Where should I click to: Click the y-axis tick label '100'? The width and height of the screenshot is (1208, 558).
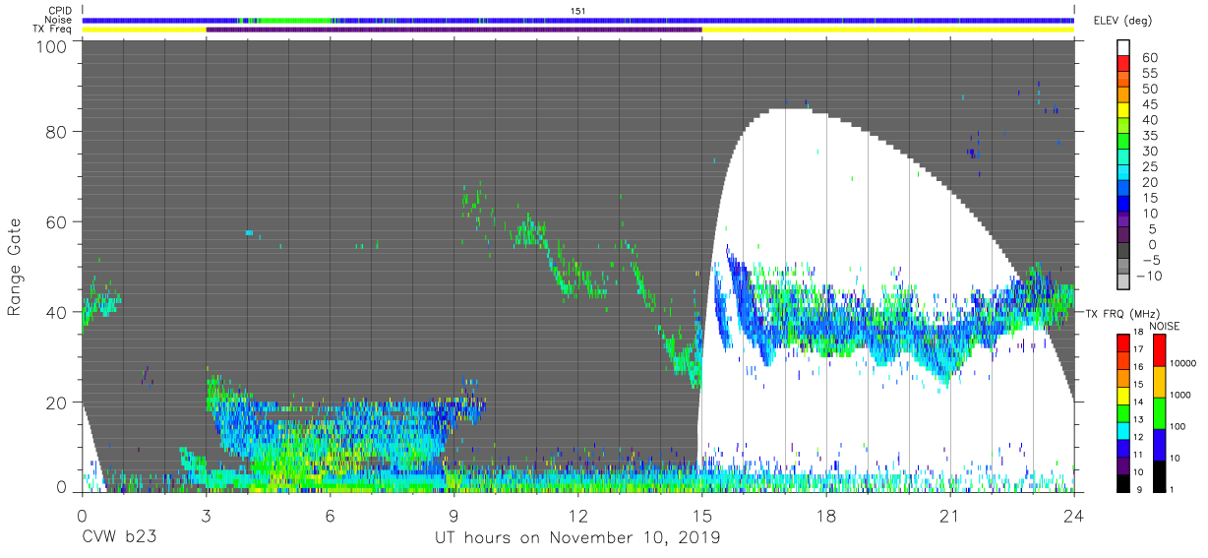point(53,46)
